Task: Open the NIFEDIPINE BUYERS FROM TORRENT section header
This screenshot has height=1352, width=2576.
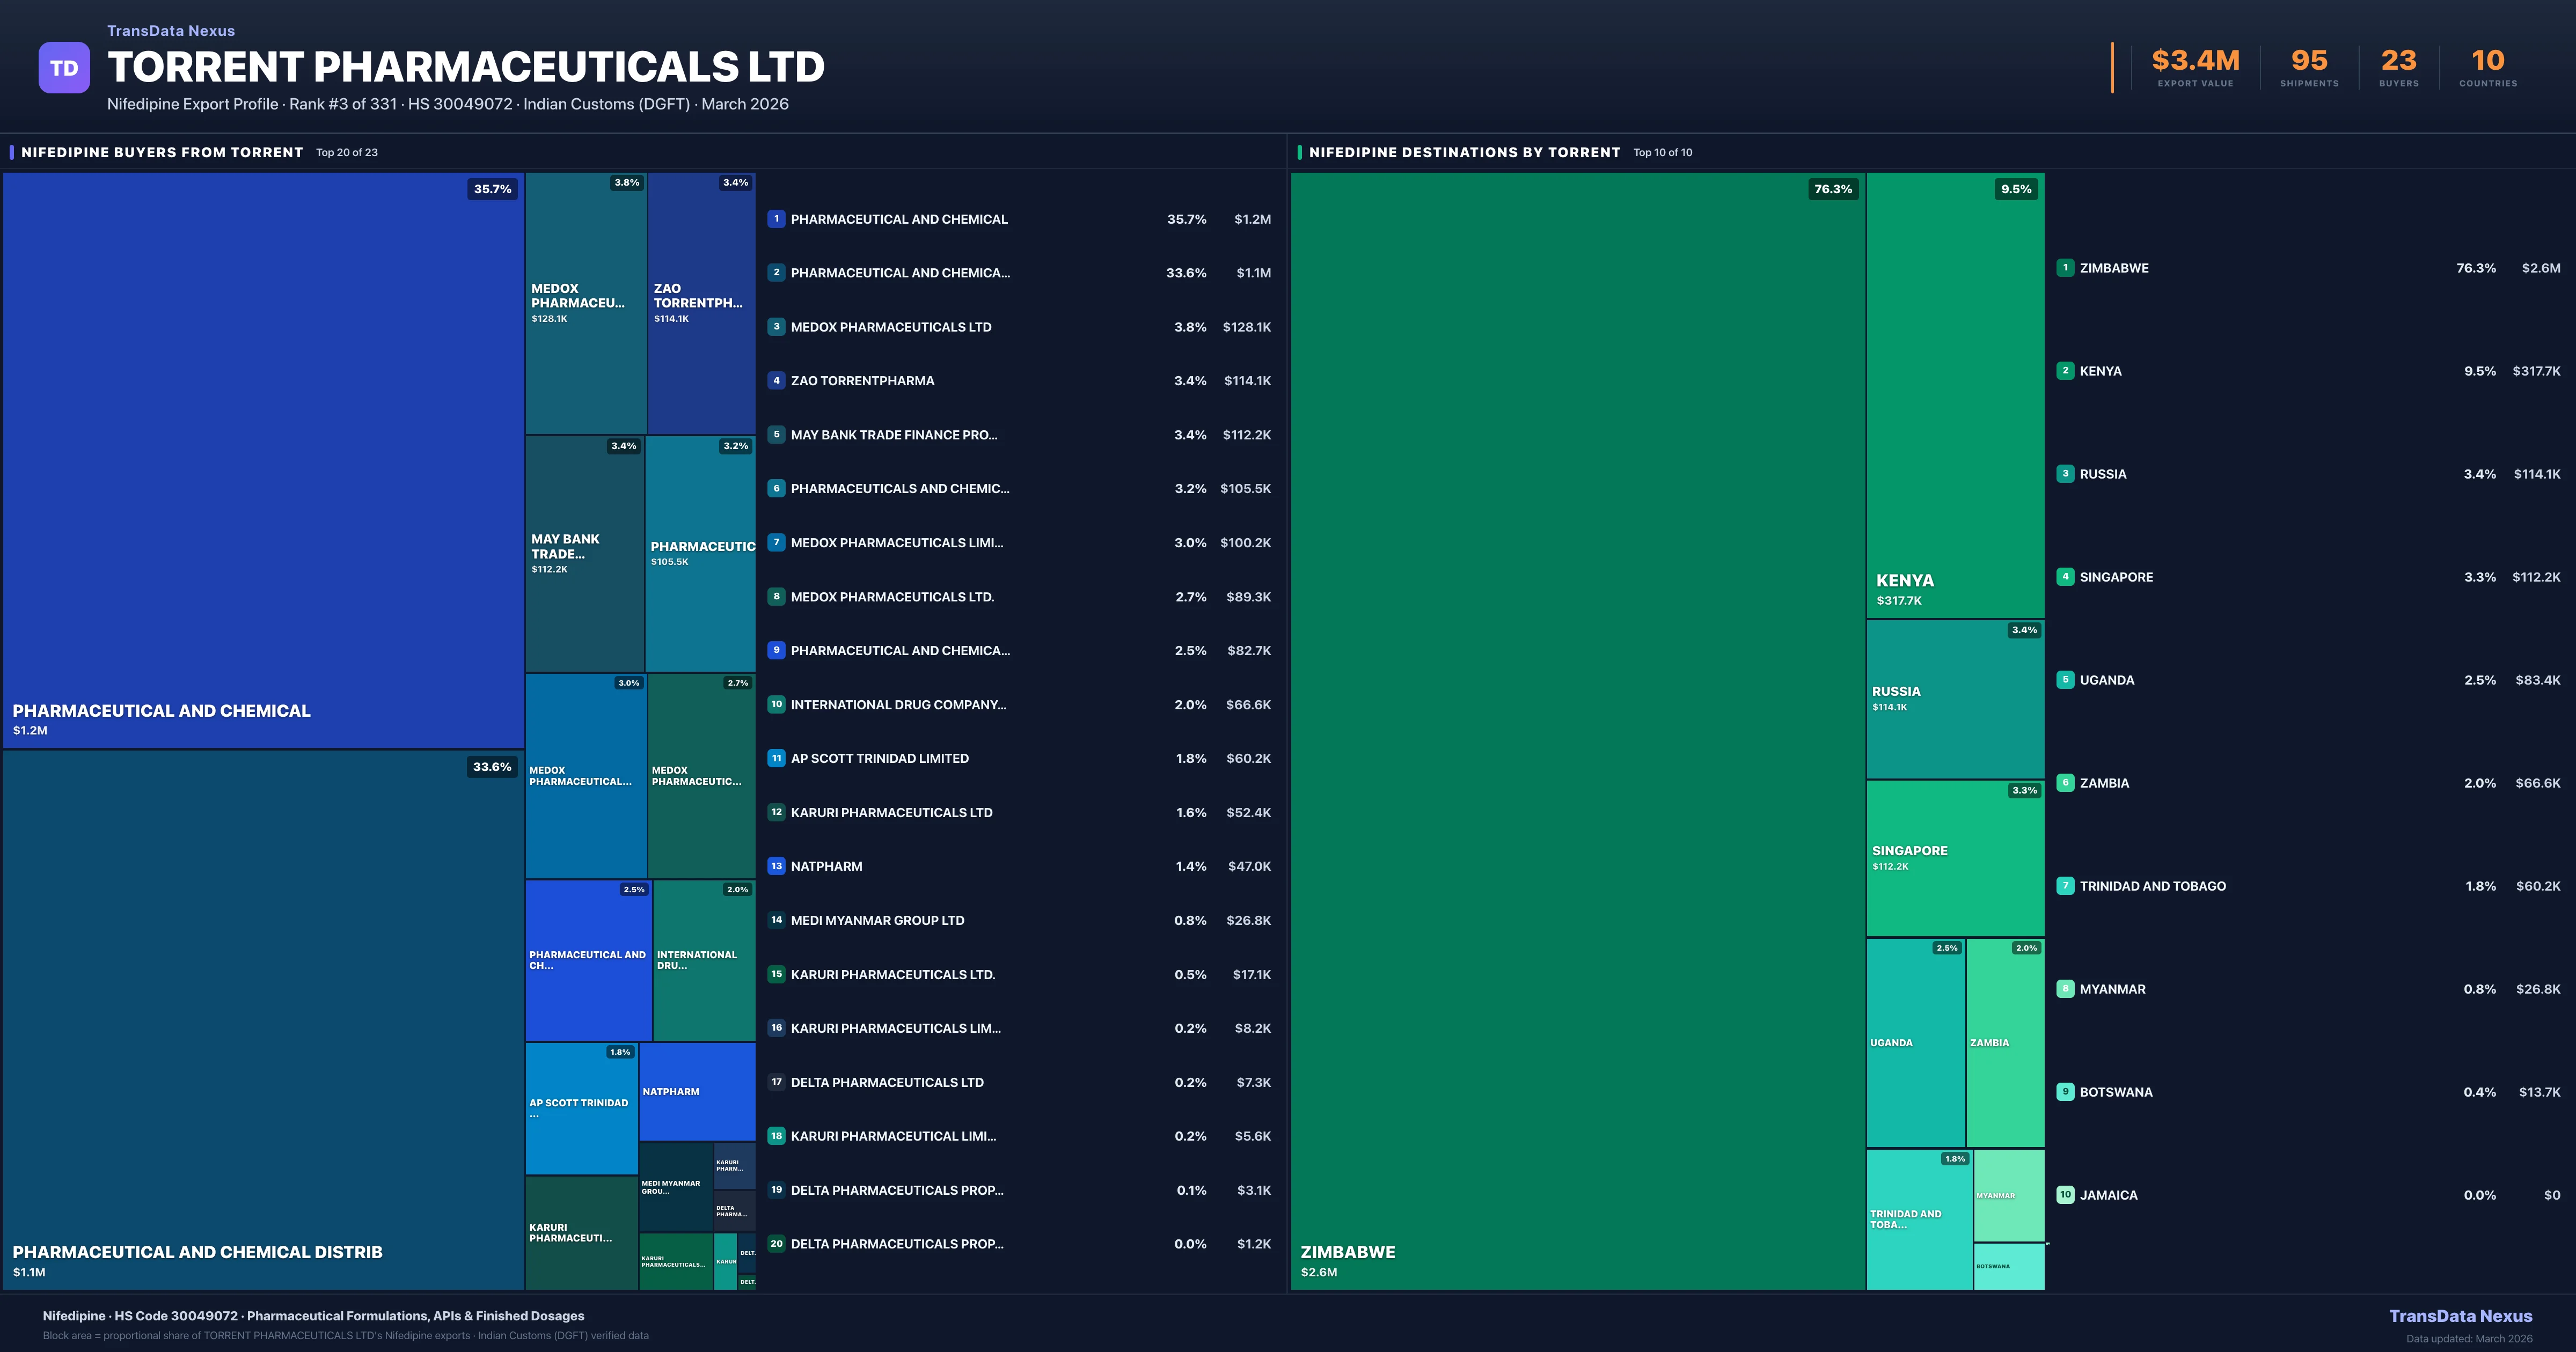Action: pyautogui.click(x=161, y=152)
